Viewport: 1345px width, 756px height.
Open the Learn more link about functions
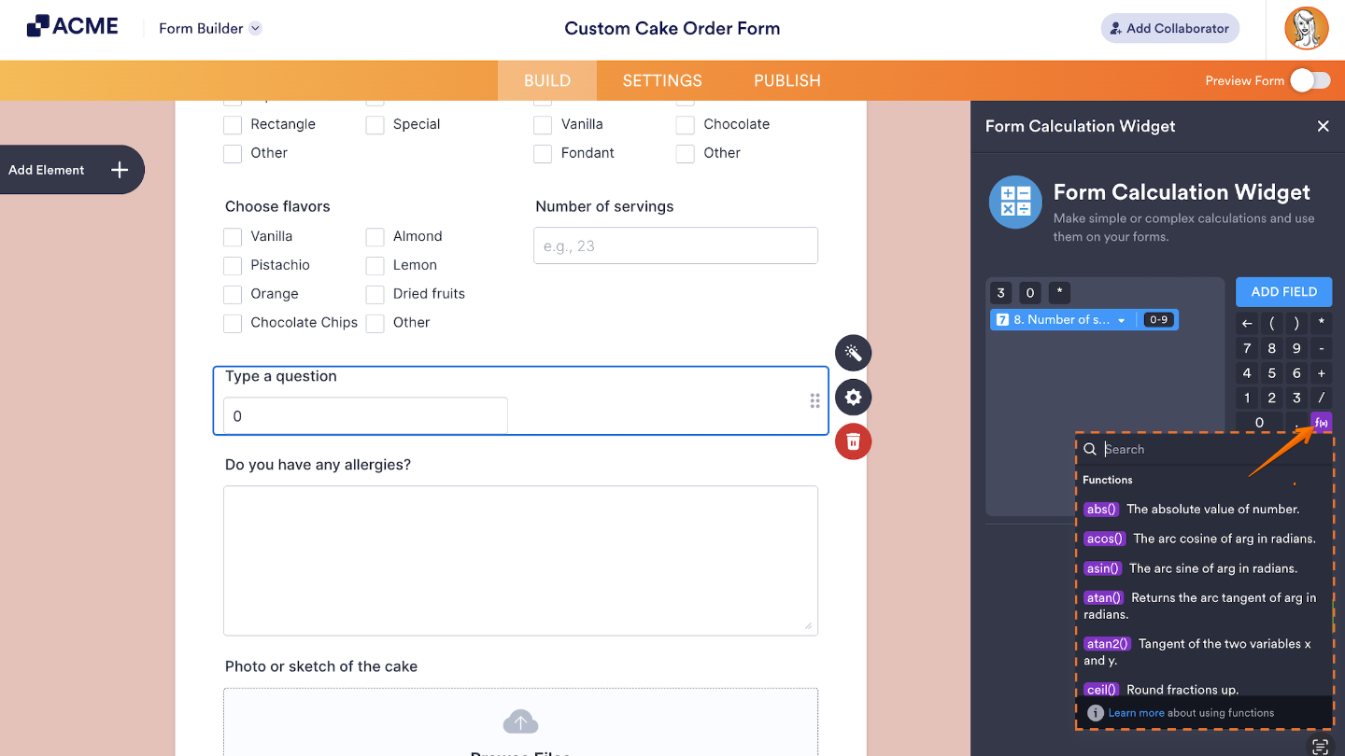(x=1136, y=712)
